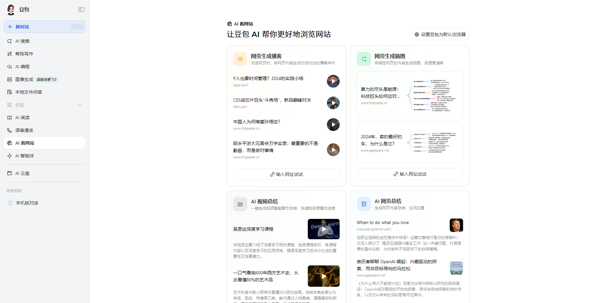The height and width of the screenshot is (303, 606).
Task: Click 输入网址试试 under 网页生成播客
Action: [x=286, y=174]
